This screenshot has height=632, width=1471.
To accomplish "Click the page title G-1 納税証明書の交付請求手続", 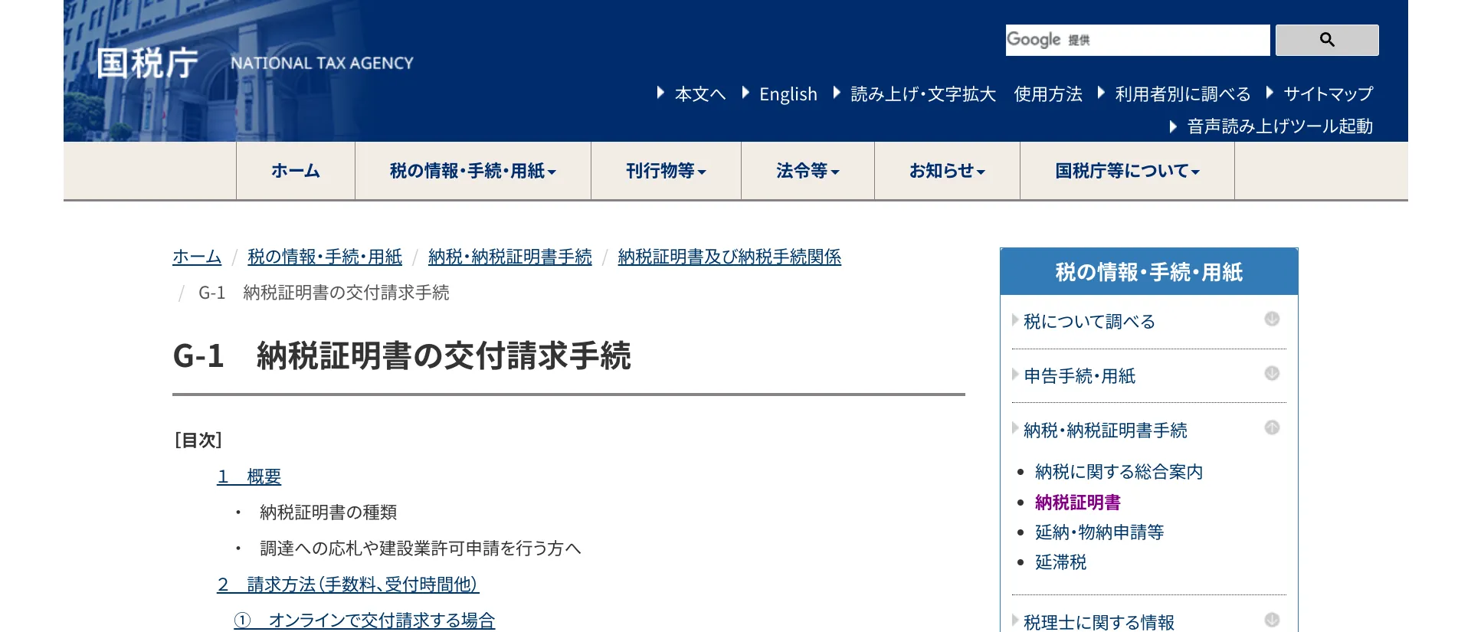I will click(402, 356).
